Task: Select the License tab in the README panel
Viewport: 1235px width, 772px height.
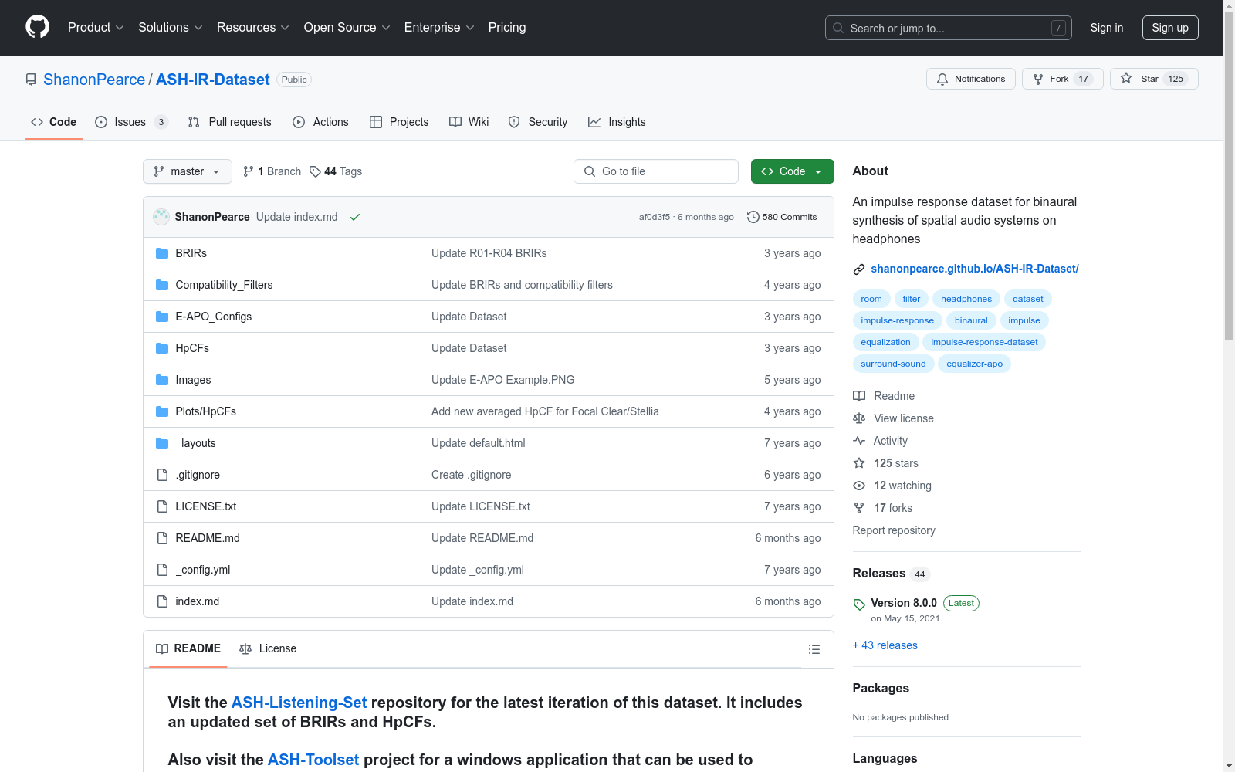Action: point(268,648)
